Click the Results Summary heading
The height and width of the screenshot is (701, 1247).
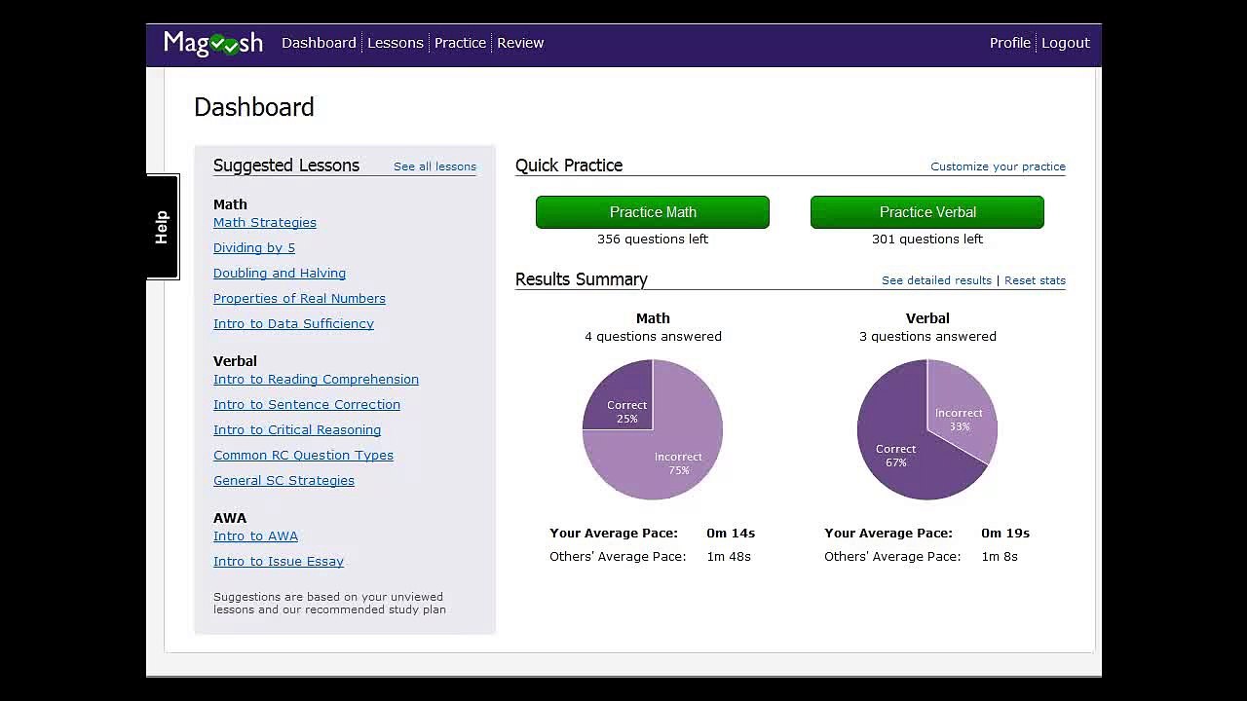tap(582, 279)
